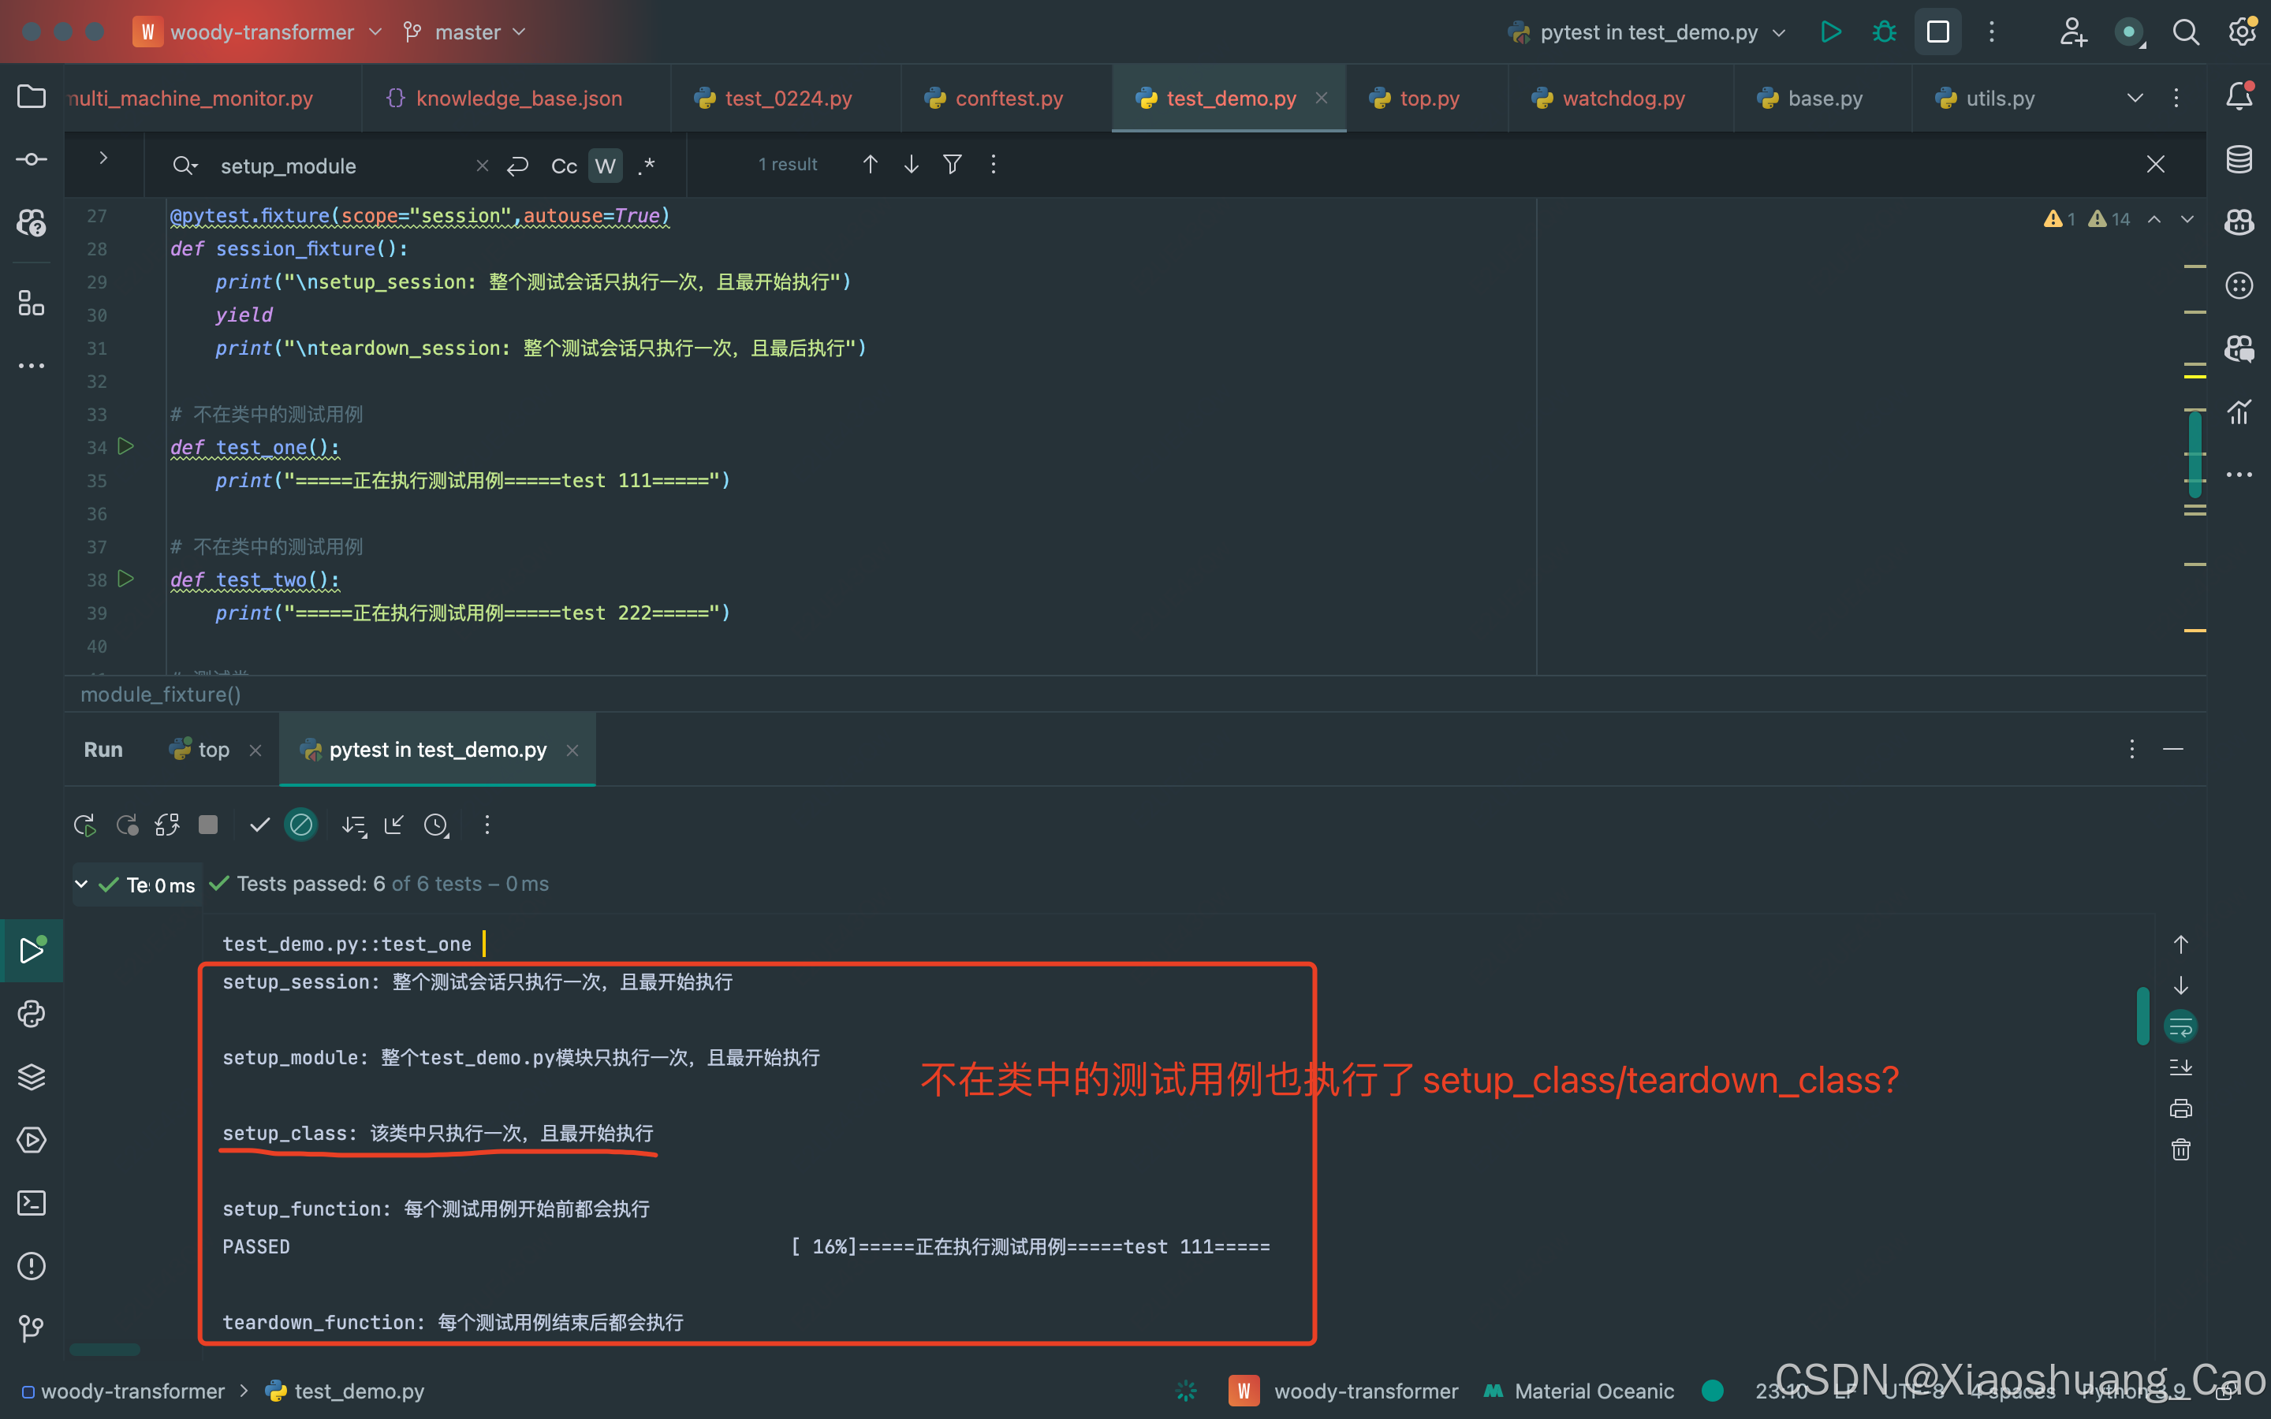
Task: Rerun the tests in Run panel
Action: (x=84, y=825)
